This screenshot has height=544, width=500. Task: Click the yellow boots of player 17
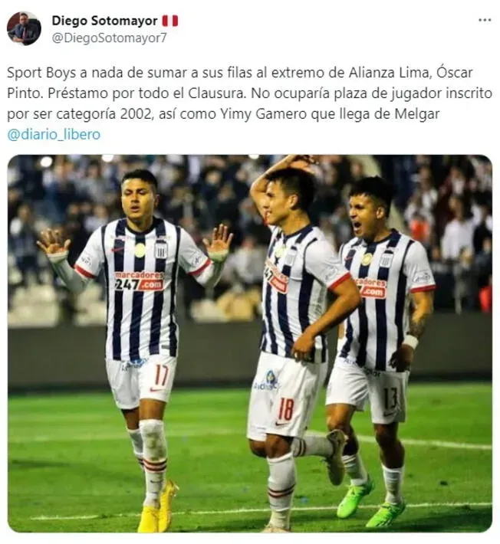click(158, 506)
